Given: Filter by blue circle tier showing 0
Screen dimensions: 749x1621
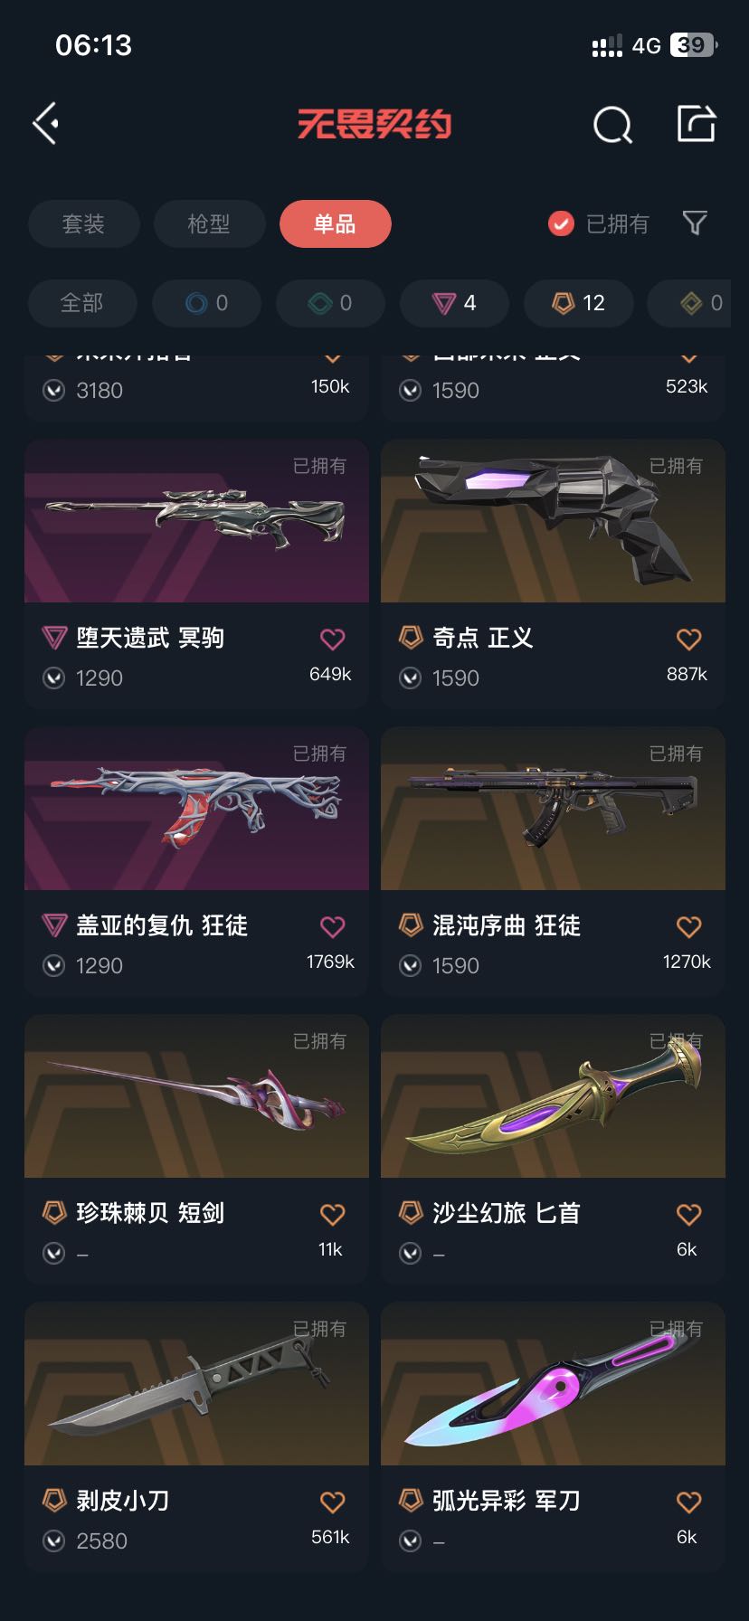Looking at the screenshot, I should [206, 303].
